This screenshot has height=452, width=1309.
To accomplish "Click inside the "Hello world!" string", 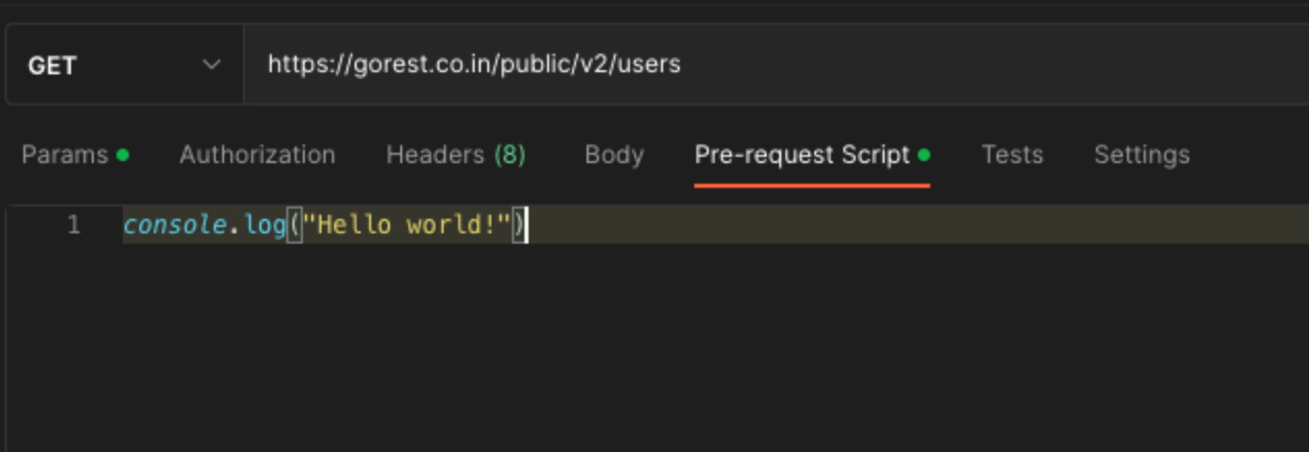I will [406, 225].
